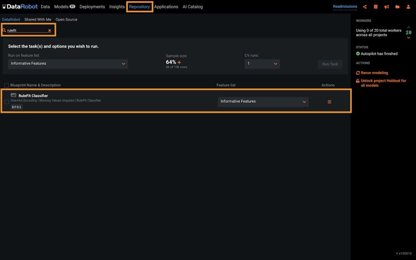Switch to Open Source sub-tab
The height and width of the screenshot is (260, 416).
pyautogui.click(x=66, y=19)
